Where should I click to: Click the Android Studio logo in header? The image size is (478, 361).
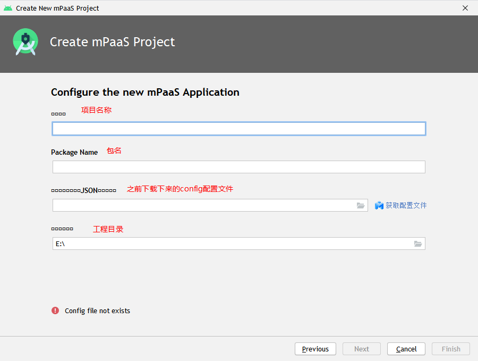[25, 42]
